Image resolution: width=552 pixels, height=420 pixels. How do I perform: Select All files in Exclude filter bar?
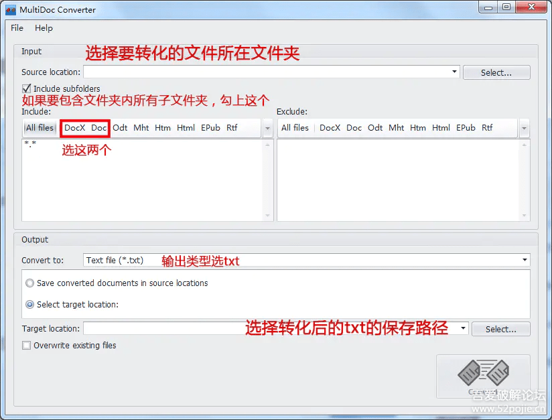pyautogui.click(x=295, y=128)
